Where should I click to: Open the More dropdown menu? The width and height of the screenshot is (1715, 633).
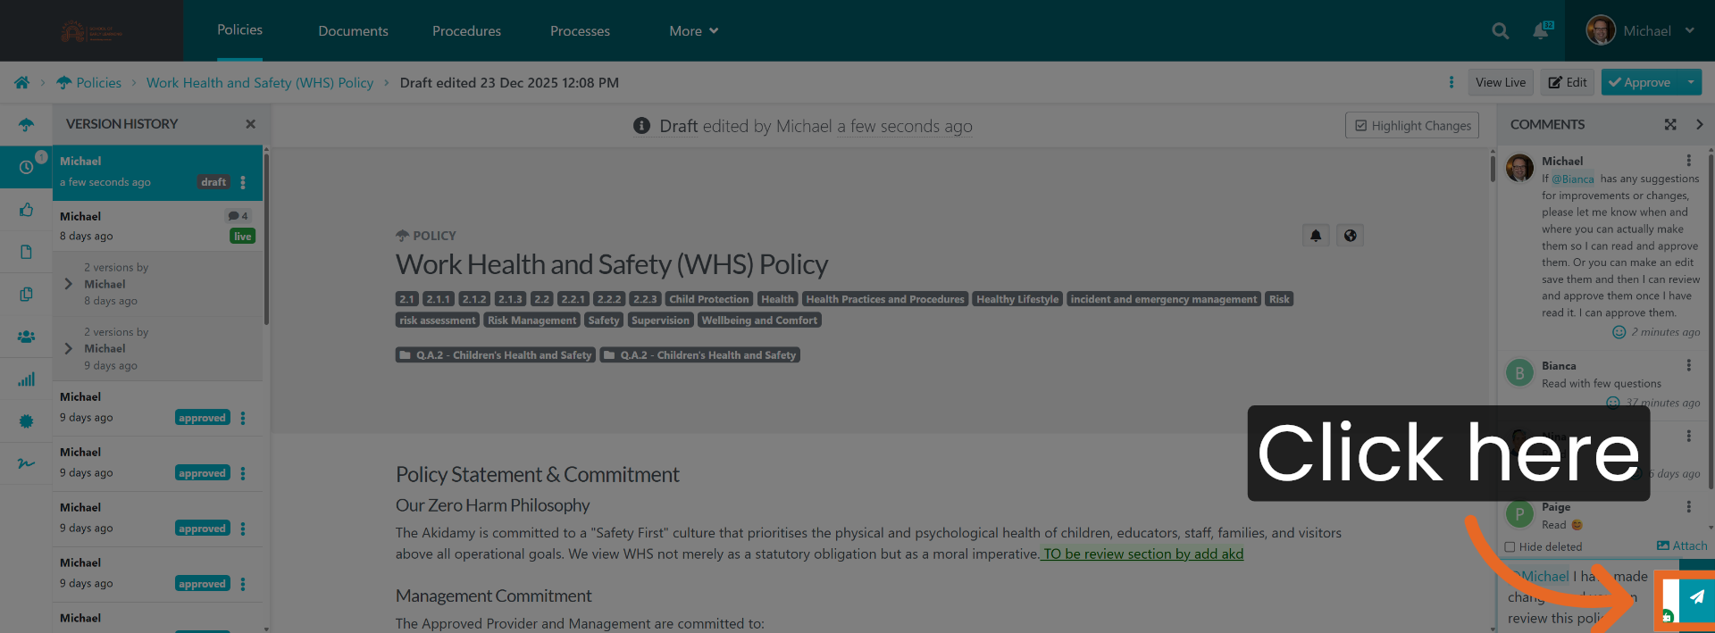693,31
